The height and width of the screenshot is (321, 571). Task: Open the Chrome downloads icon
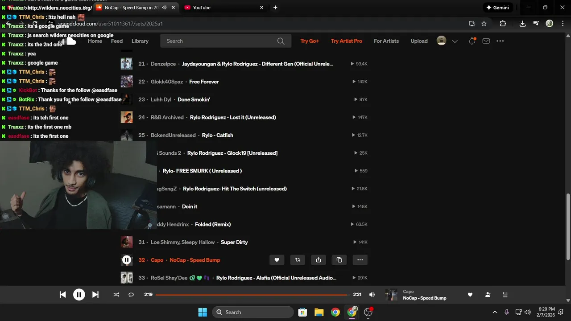(x=522, y=24)
